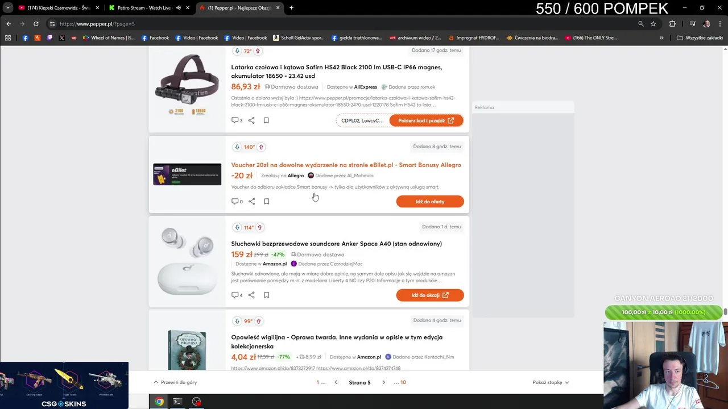Viewport: 728px width, 409px height.
Task: Copy the CDPL02 coupon code
Action: click(x=362, y=120)
